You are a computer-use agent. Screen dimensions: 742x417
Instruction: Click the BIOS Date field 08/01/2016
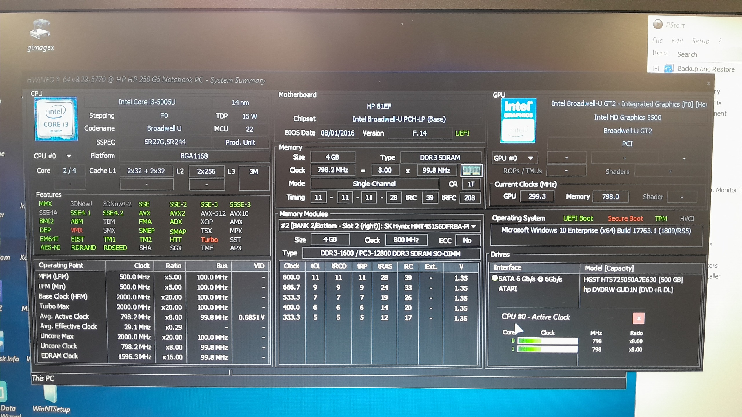[x=338, y=133]
